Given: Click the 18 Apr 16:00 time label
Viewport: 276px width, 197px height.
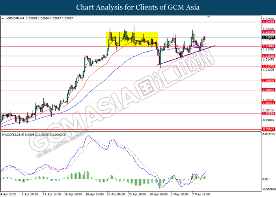Looking at the screenshot, I should tap(95, 194).
